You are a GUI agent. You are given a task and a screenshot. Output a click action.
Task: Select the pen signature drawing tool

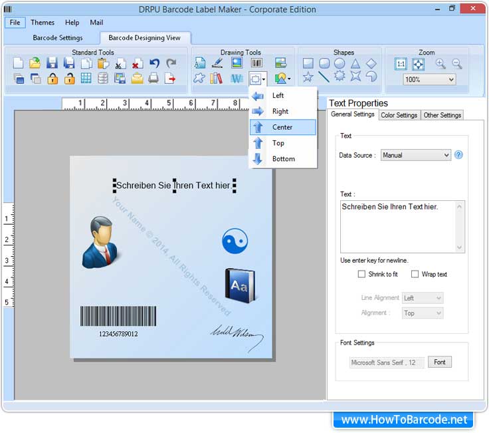point(217,63)
